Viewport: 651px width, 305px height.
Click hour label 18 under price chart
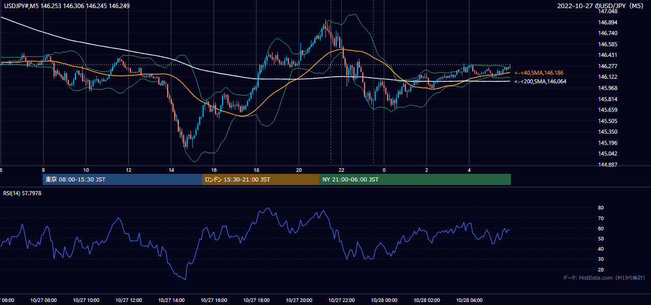coord(256,170)
